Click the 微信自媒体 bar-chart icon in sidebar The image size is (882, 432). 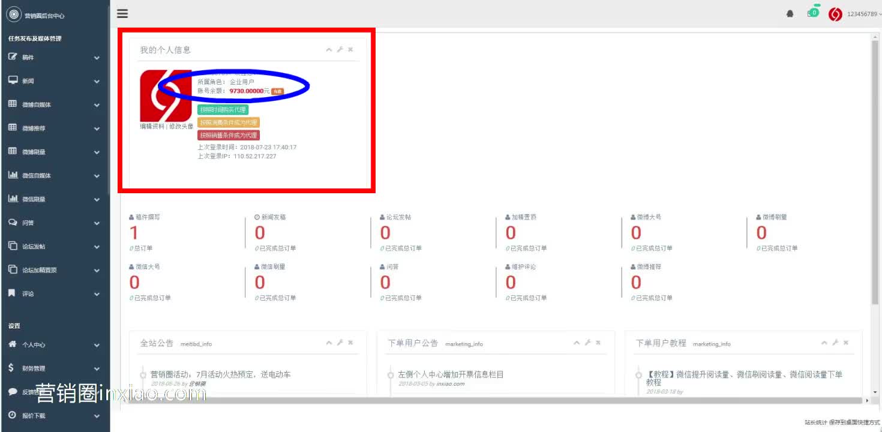click(13, 175)
